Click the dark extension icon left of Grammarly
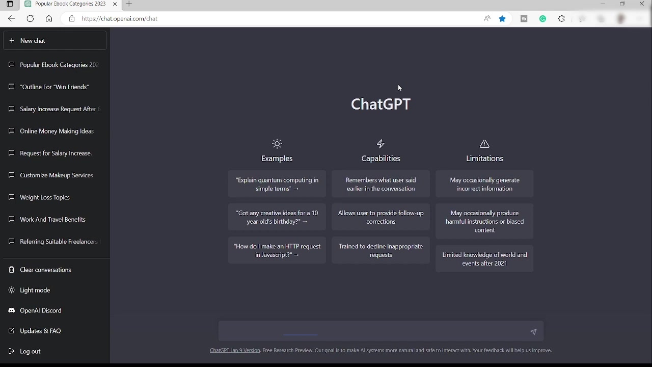This screenshot has width=652, height=367. (524, 19)
